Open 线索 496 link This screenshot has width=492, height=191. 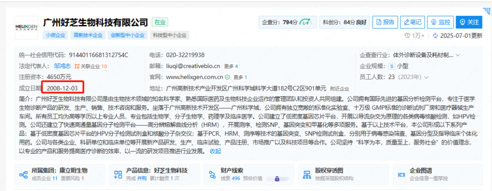[x=231, y=179]
